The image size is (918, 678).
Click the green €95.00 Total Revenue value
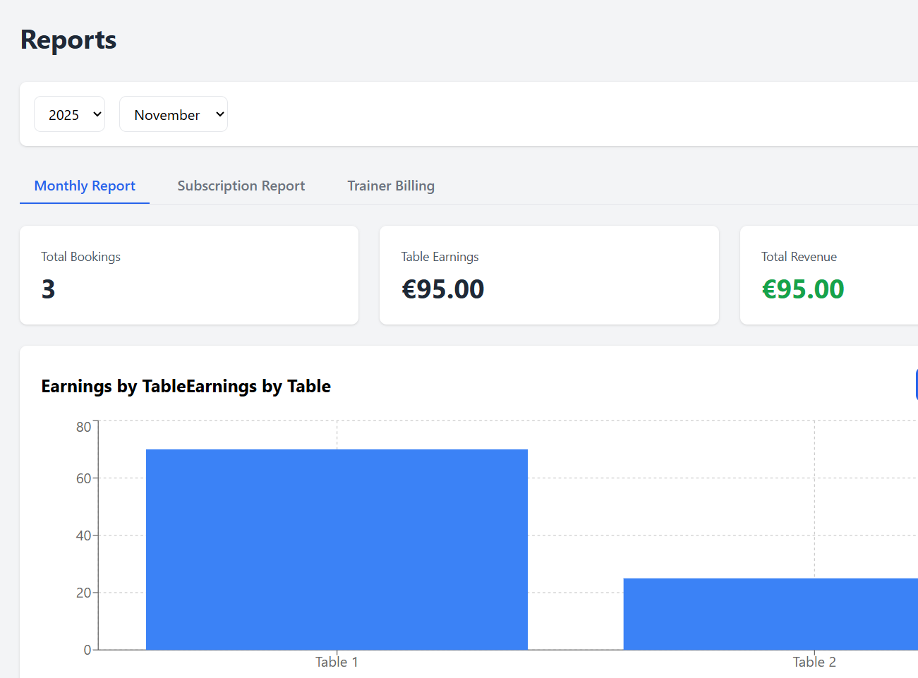[803, 289]
